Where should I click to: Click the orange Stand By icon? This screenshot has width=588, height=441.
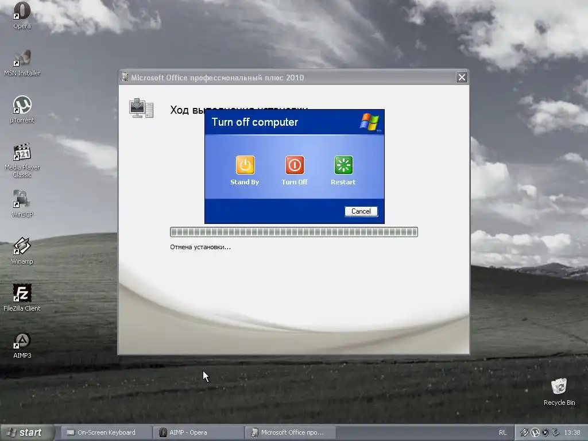[245, 165]
